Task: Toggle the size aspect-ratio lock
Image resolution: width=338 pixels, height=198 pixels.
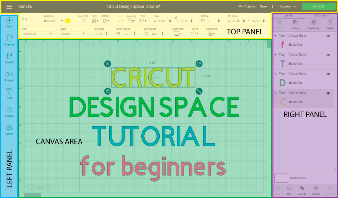Action: click(176, 17)
